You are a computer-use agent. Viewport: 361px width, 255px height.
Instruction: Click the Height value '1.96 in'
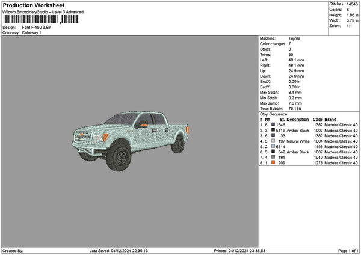[x=352, y=15]
